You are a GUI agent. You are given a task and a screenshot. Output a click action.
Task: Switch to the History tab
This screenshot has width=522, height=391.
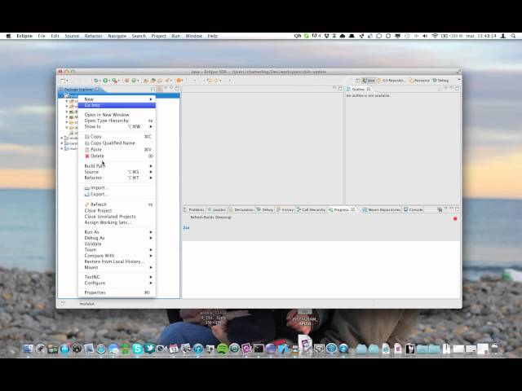285,210
